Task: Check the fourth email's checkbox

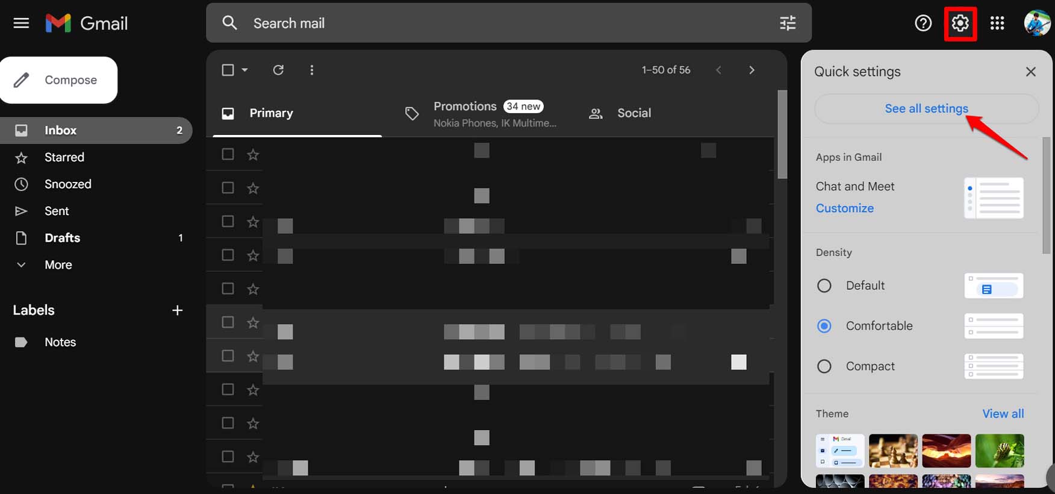Action: [x=228, y=255]
